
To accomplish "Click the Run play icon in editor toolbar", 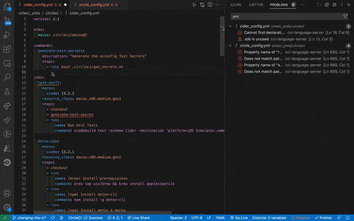I will pos(194,5).
